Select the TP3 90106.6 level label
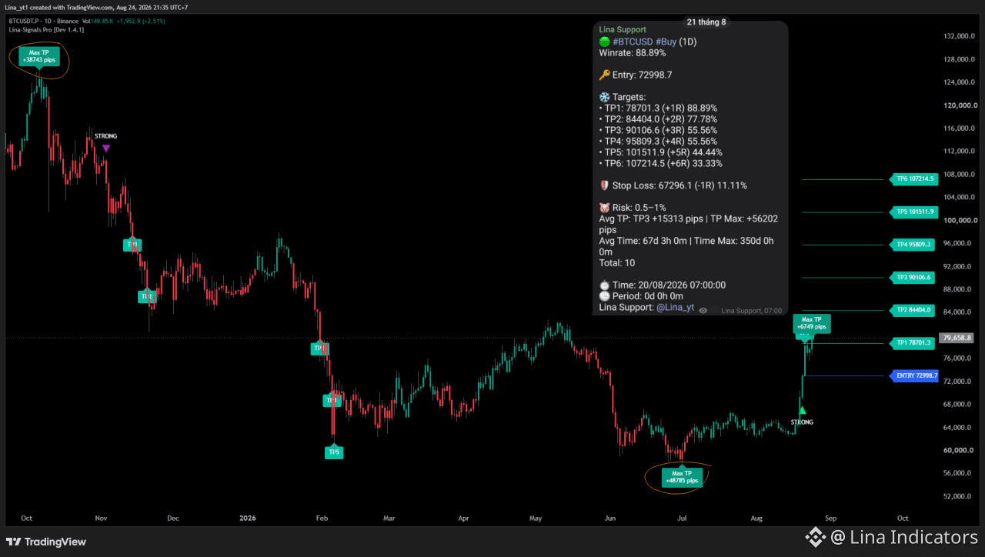 tap(912, 277)
